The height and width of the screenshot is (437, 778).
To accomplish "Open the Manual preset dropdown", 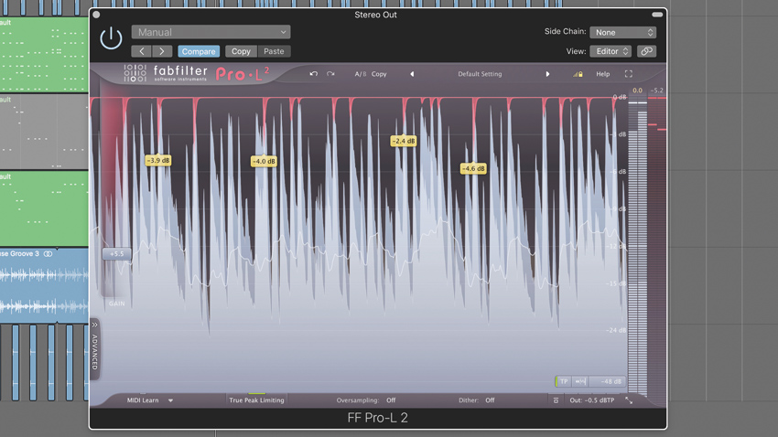I will pos(211,32).
